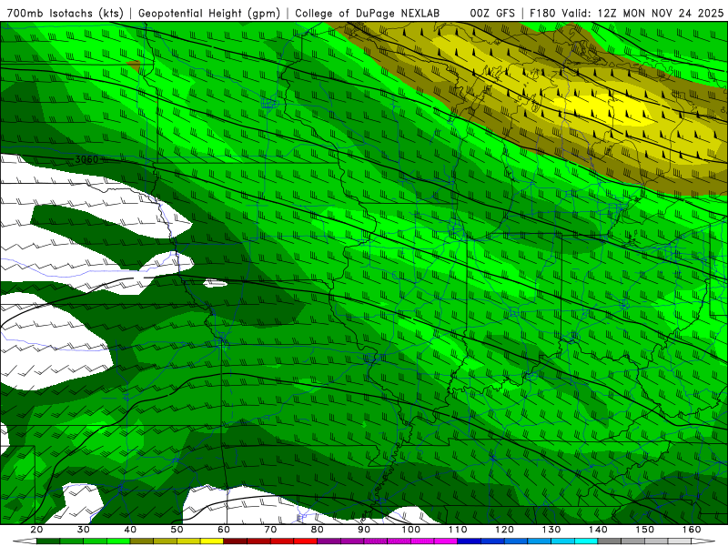Viewport: 728px width, 546px height.
Task: Select the white 155-160 knot swatch
Action: (680, 541)
